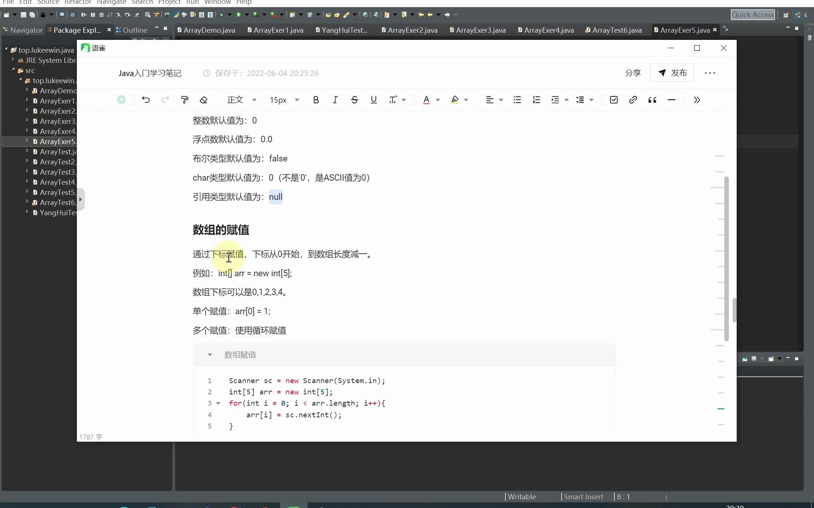Click the bulleted list icon
The image size is (814, 508).
pos(517,100)
